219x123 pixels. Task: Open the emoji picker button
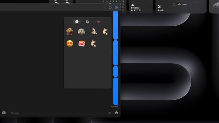pos(116,113)
